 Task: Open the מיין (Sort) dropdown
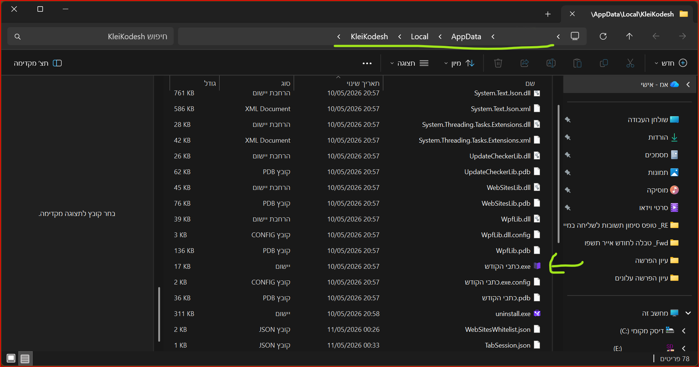459,63
